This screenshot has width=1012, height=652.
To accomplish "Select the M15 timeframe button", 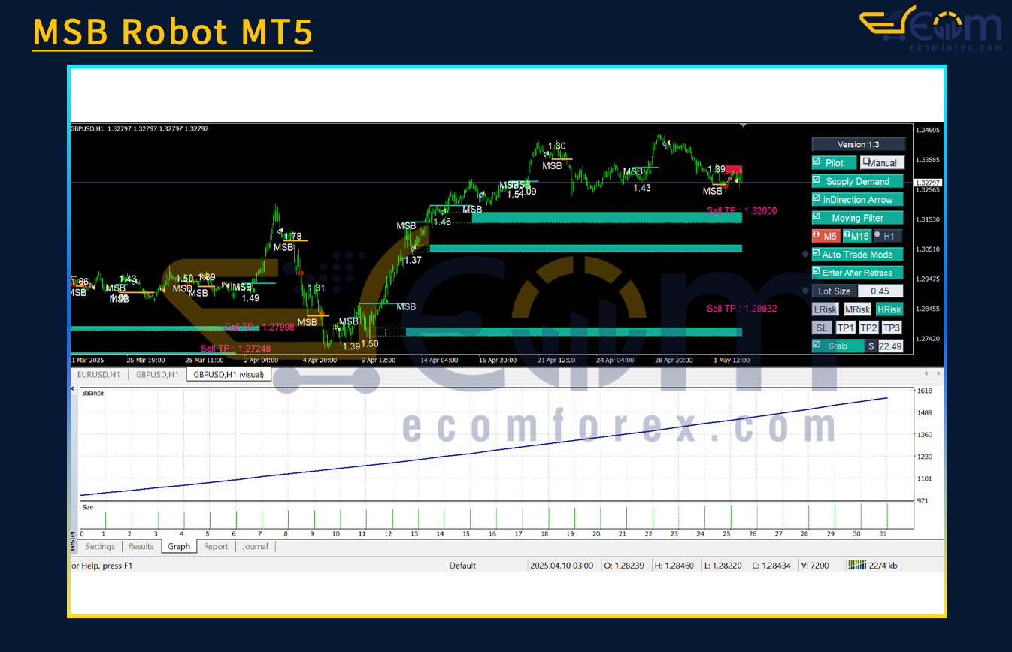I will 856,236.
